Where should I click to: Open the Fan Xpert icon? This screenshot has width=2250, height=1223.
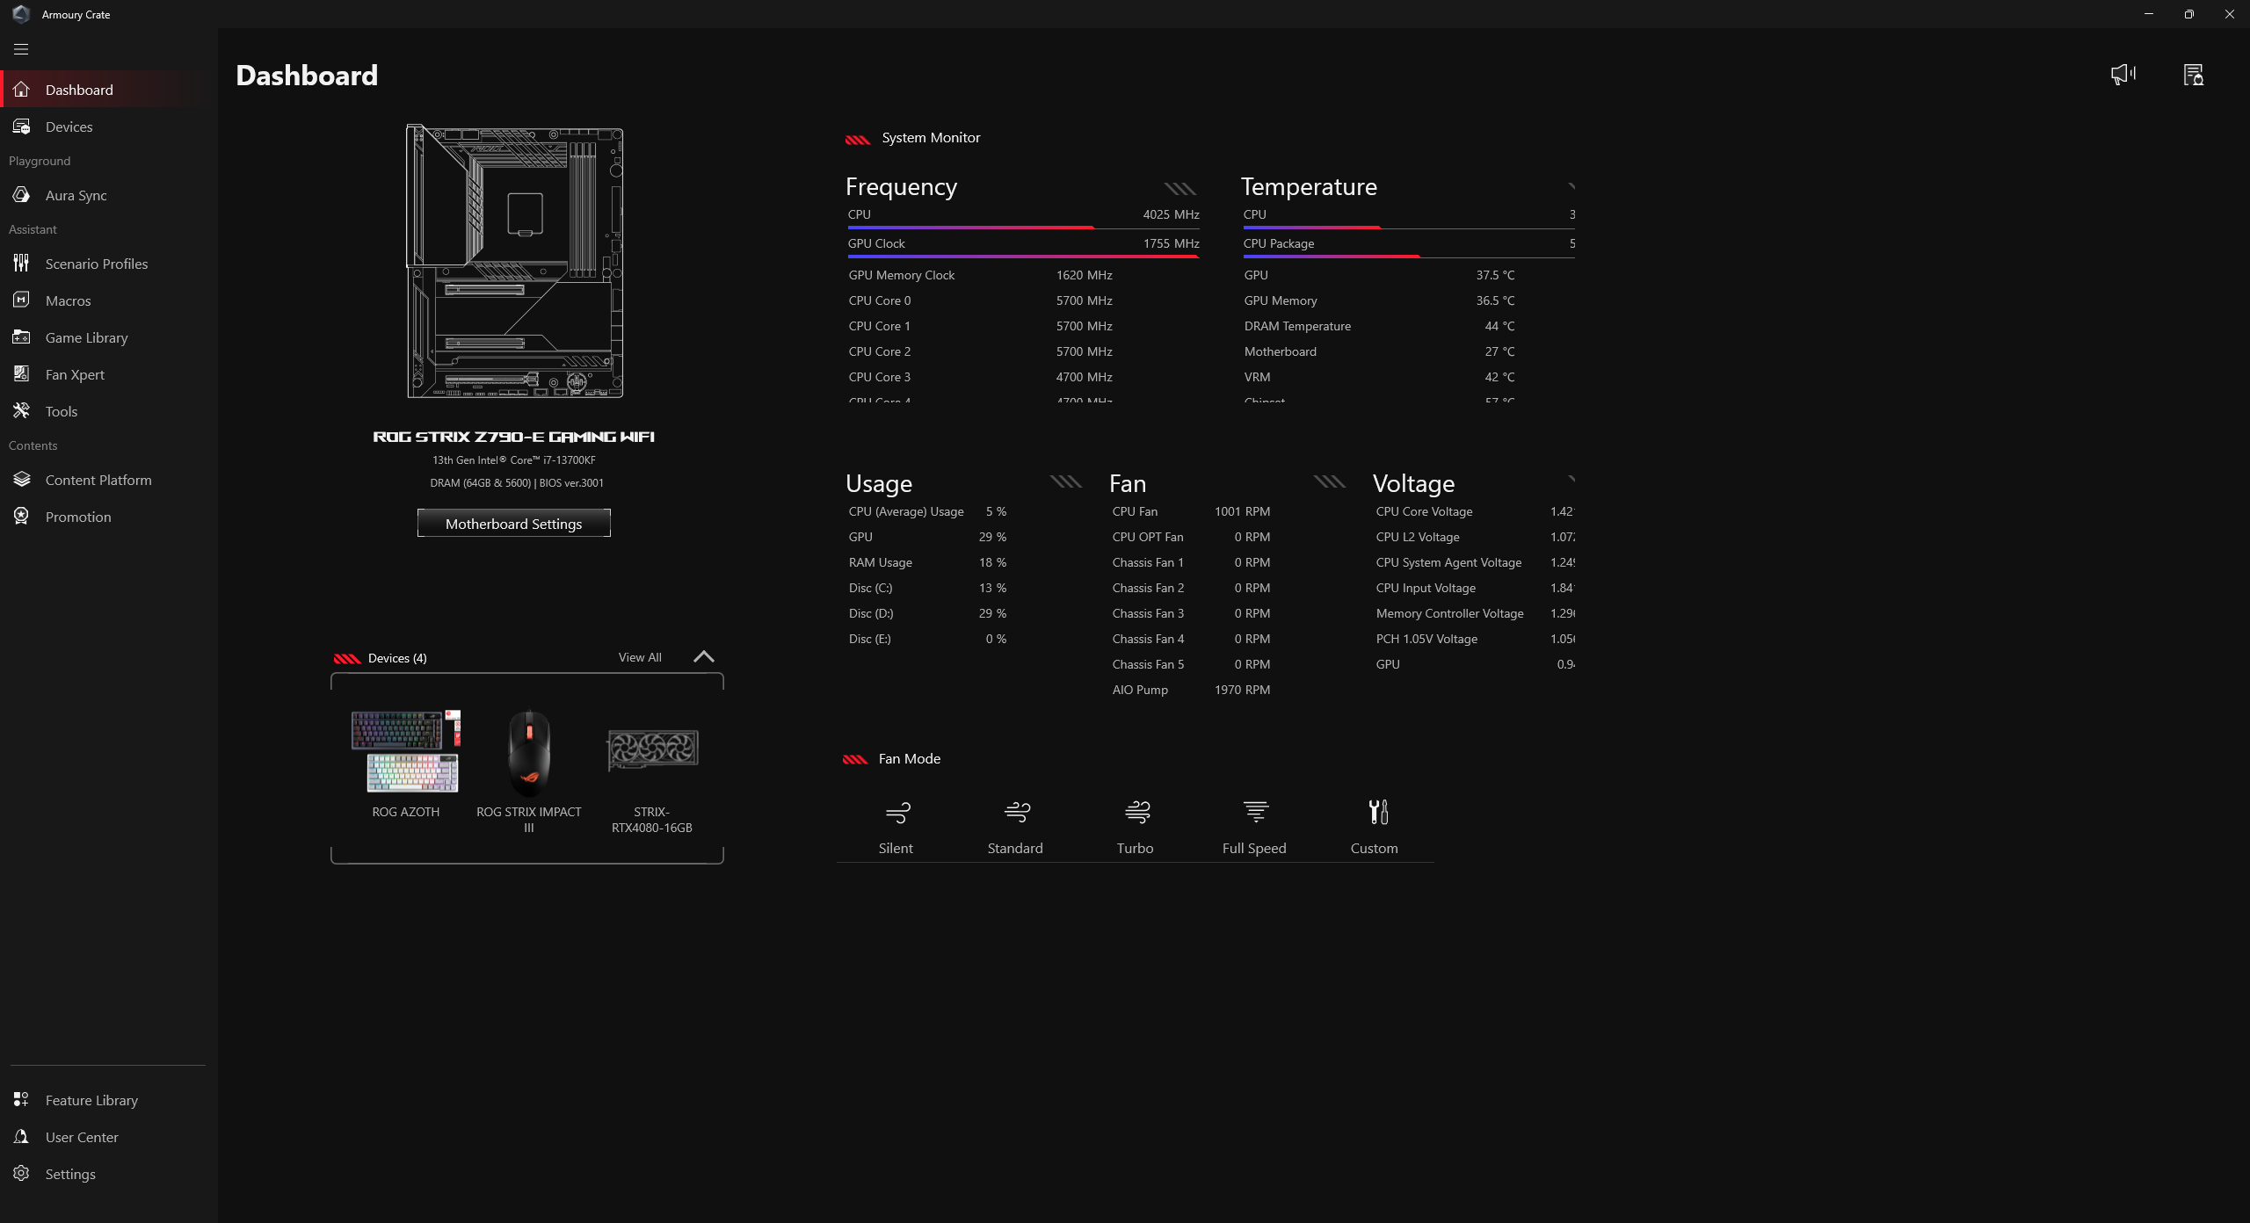21,374
